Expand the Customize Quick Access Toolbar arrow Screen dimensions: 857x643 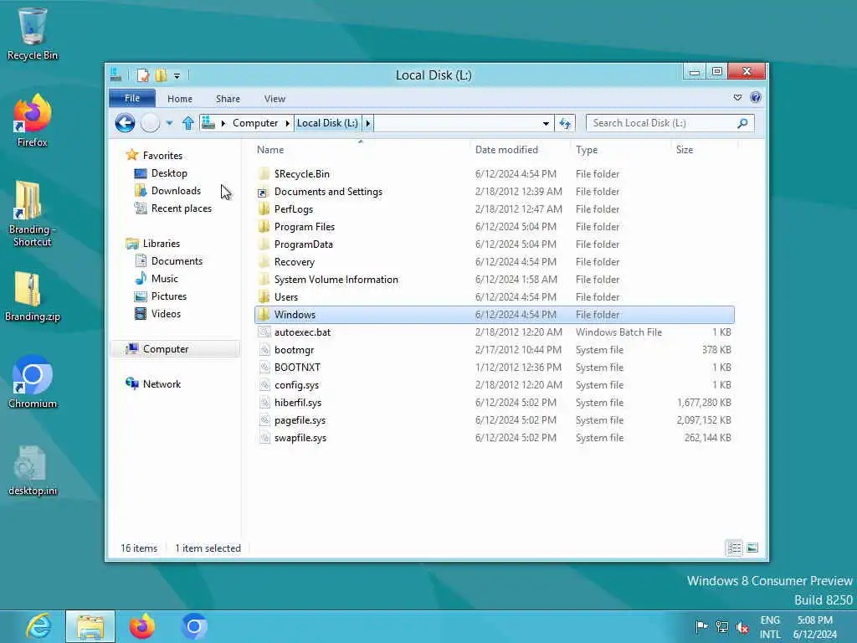(x=177, y=76)
